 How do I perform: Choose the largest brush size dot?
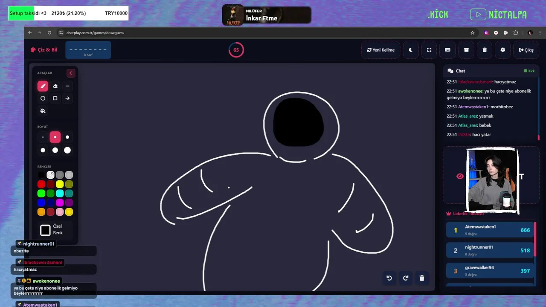point(67,150)
